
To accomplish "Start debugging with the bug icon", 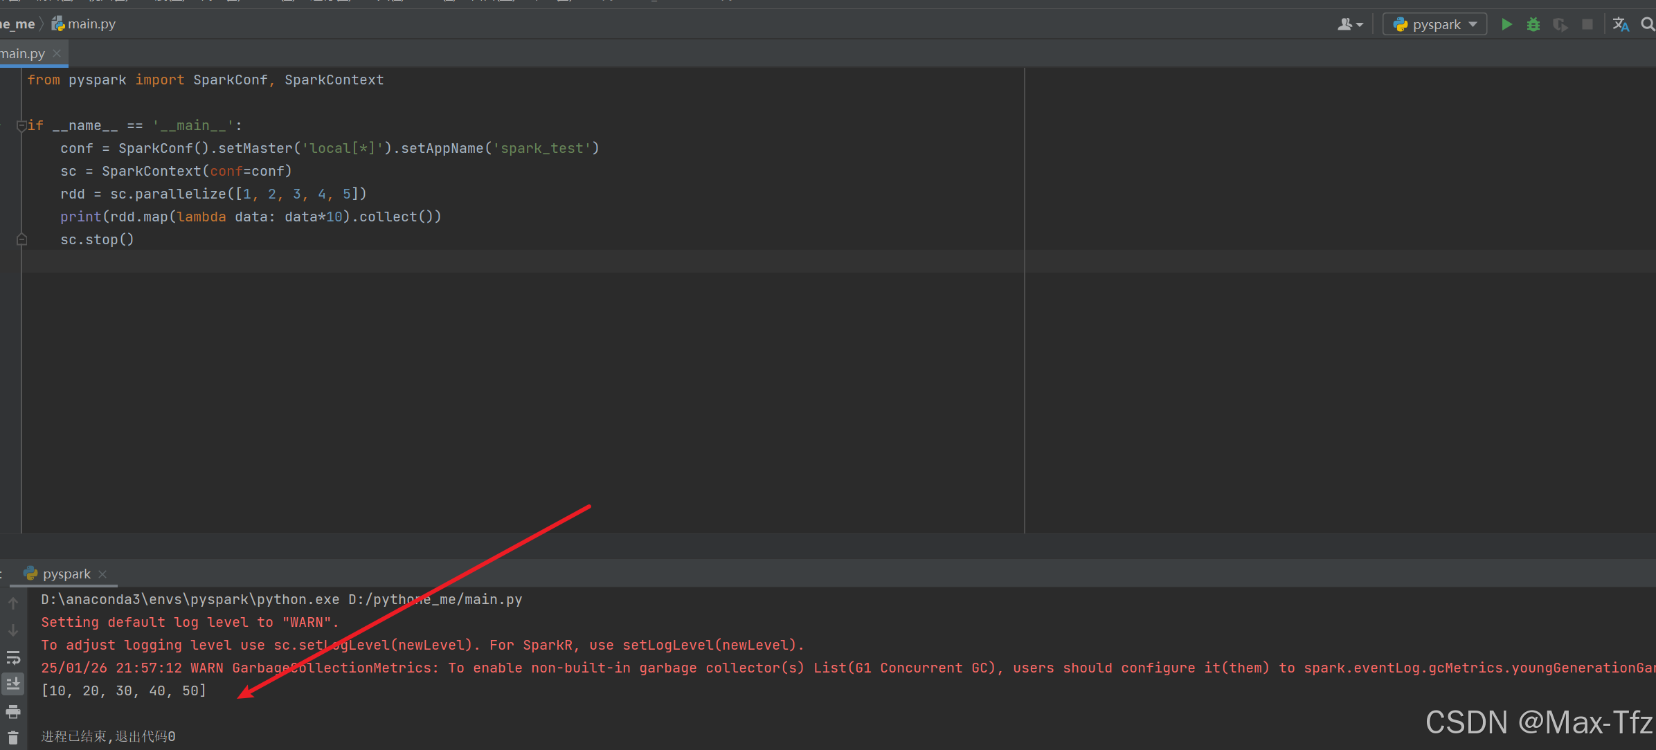I will [1533, 24].
